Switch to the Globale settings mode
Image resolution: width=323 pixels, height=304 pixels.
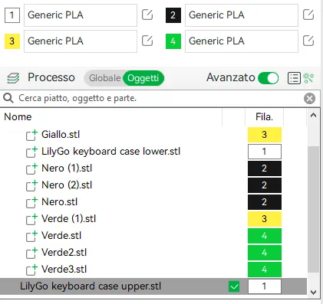pos(104,78)
